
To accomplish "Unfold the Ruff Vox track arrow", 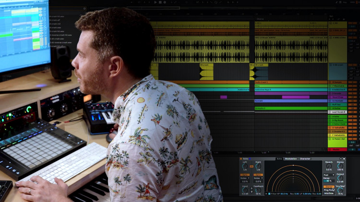I will tap(330, 105).
